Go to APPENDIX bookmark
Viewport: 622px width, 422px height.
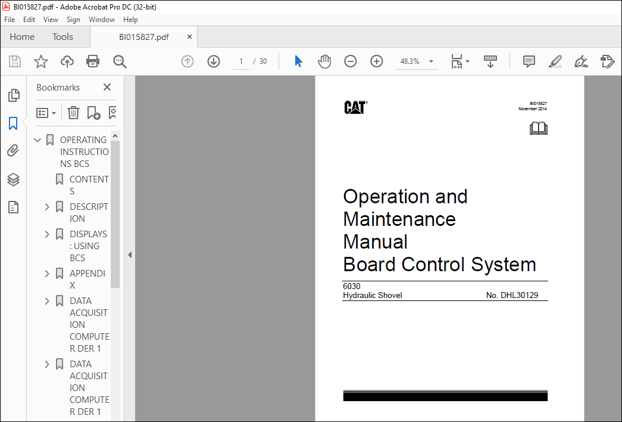pos(87,280)
